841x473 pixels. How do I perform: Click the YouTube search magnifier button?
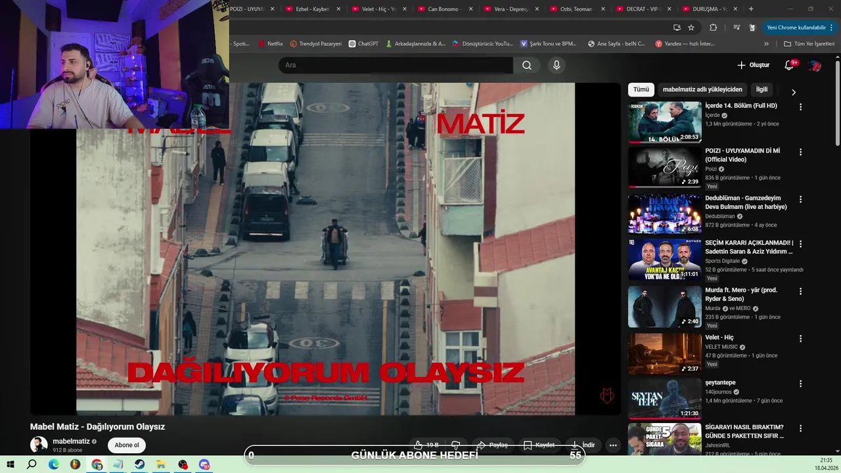[x=527, y=65]
